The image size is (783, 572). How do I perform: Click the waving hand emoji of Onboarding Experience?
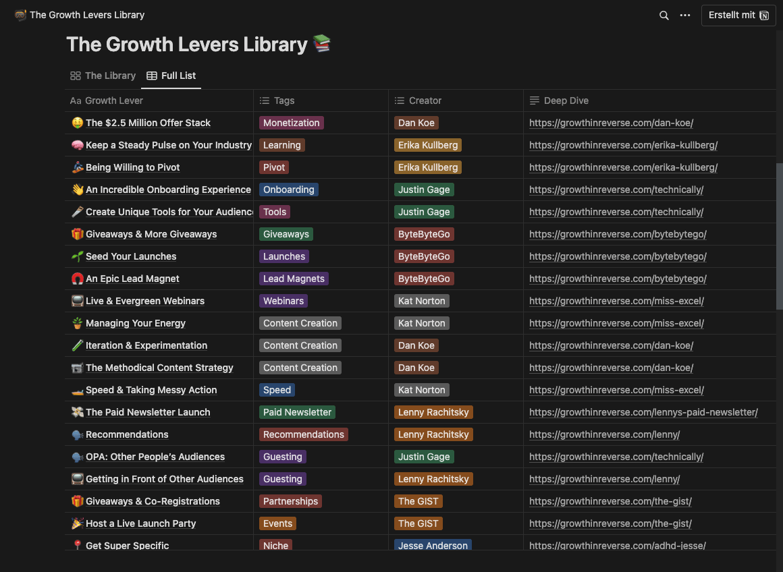point(77,190)
